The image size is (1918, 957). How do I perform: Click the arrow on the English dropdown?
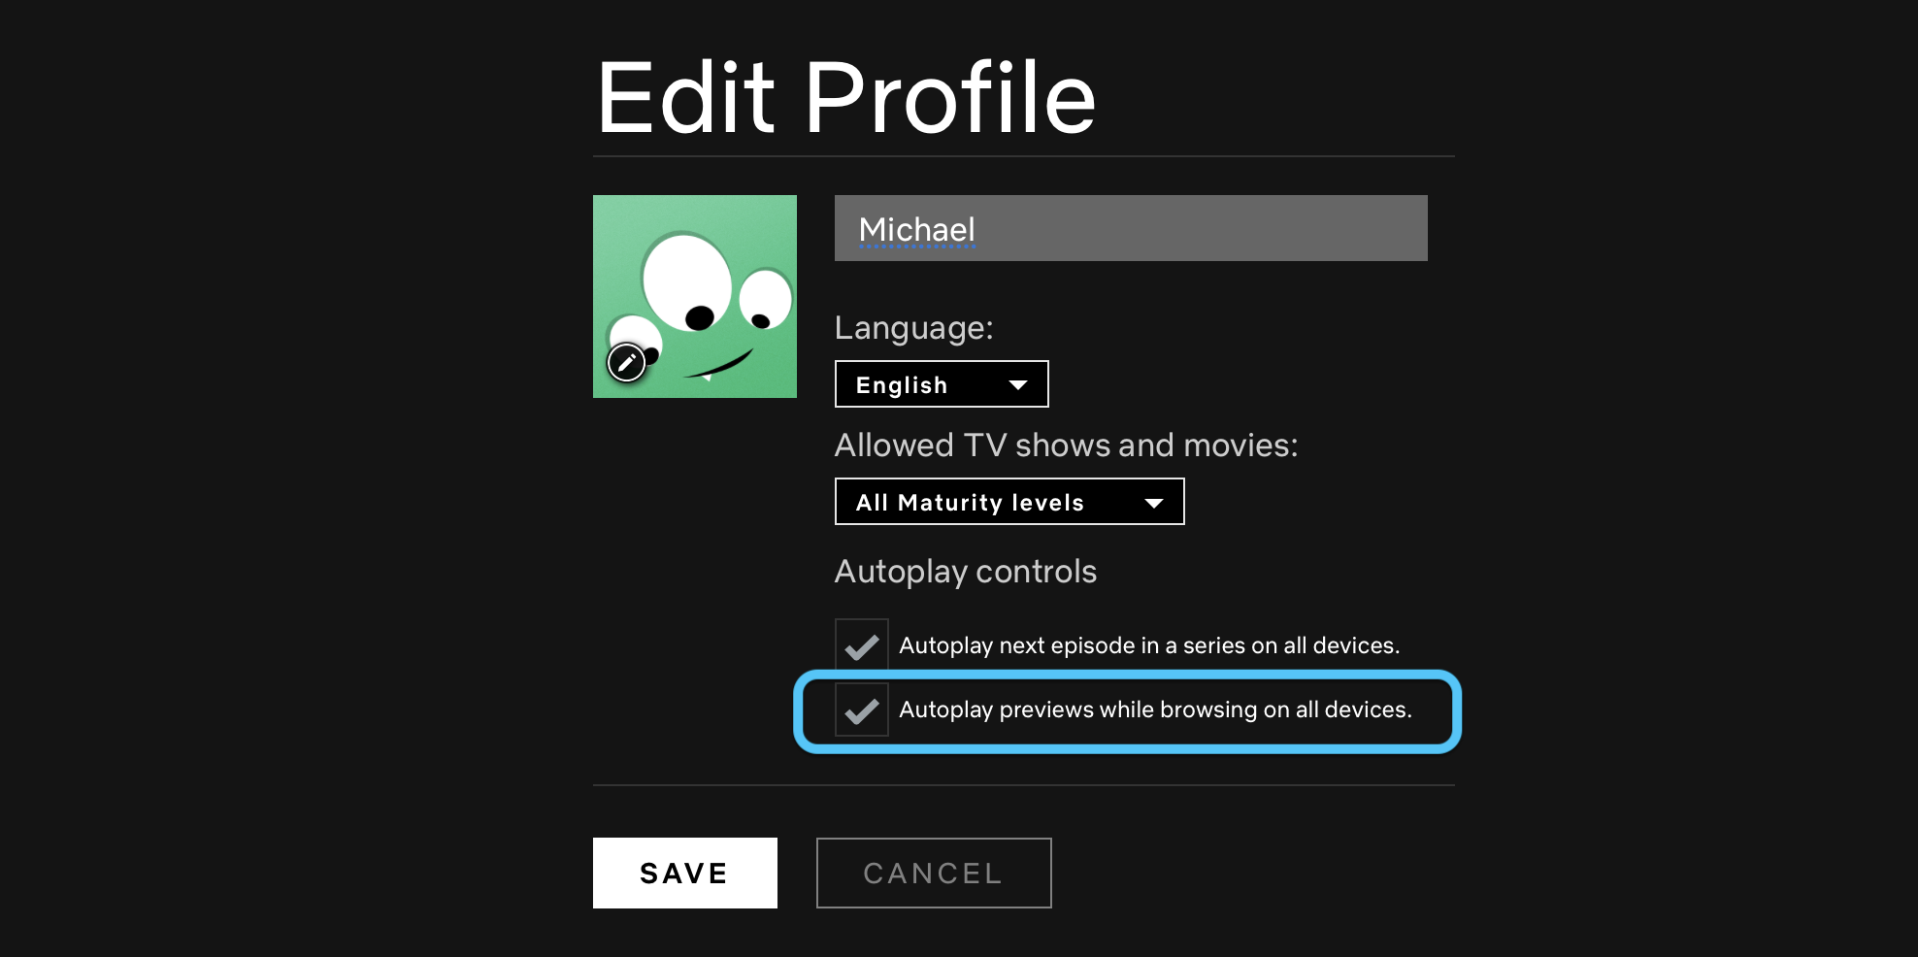tap(1017, 385)
